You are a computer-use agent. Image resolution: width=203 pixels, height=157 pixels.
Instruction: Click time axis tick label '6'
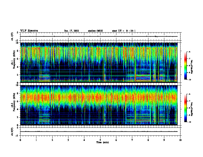click(116, 140)
